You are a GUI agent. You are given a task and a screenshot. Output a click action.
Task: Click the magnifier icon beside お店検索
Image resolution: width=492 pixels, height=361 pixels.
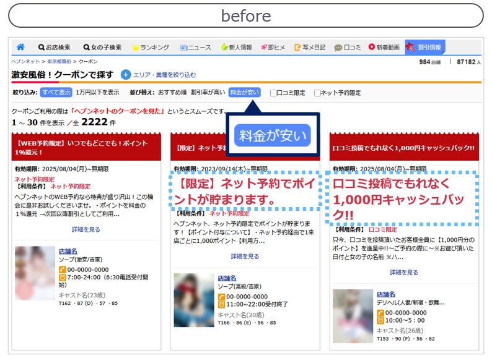point(41,47)
